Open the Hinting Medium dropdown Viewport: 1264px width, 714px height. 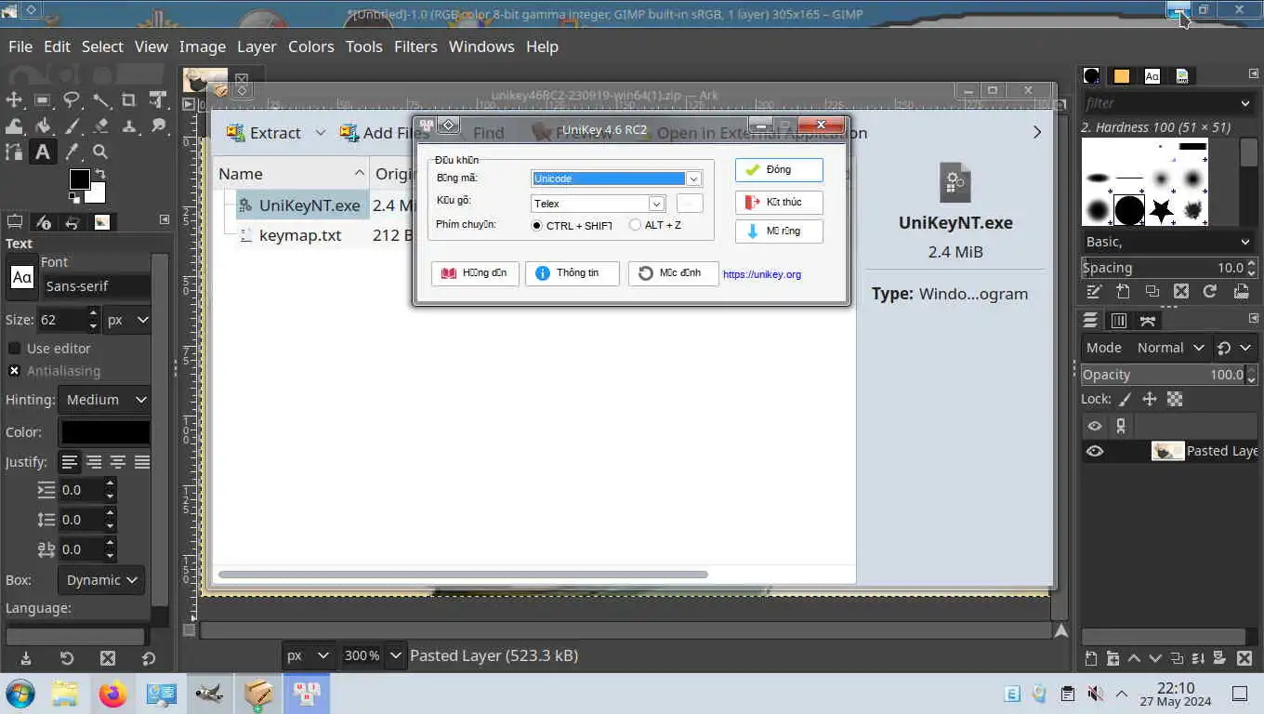[x=103, y=400]
